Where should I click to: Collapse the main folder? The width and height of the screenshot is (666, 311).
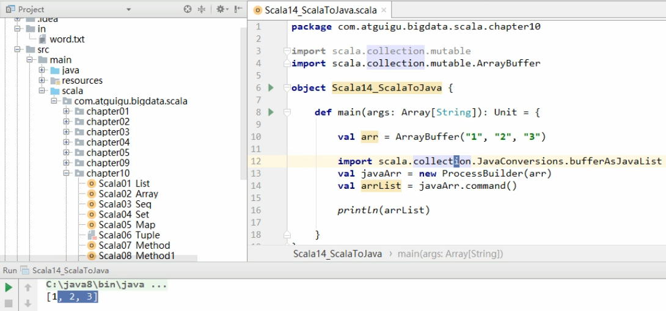30,60
